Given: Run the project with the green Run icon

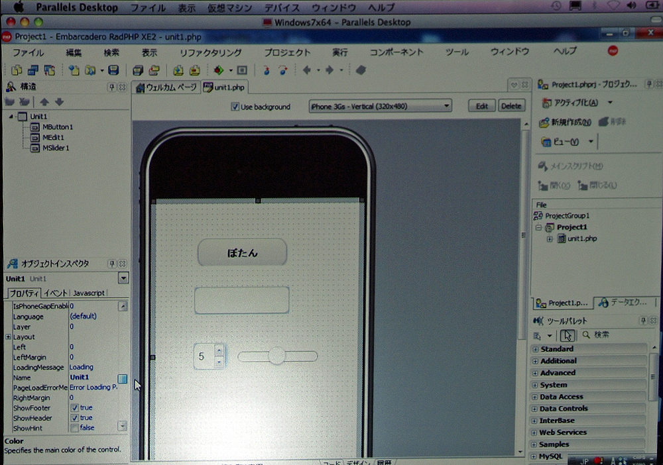Looking at the screenshot, I should (219, 70).
